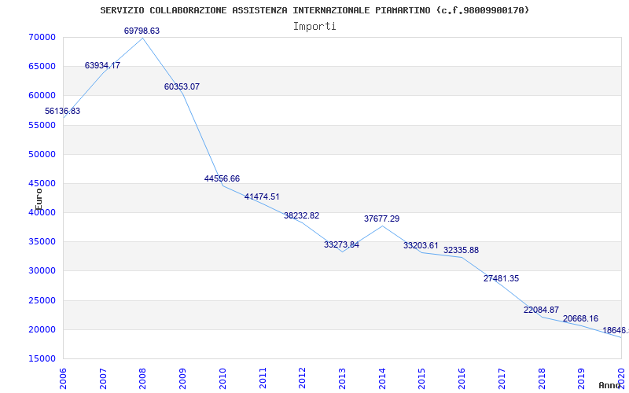Select data label 20668.16
Viewport: 629px width, 393px height.
tap(580, 318)
